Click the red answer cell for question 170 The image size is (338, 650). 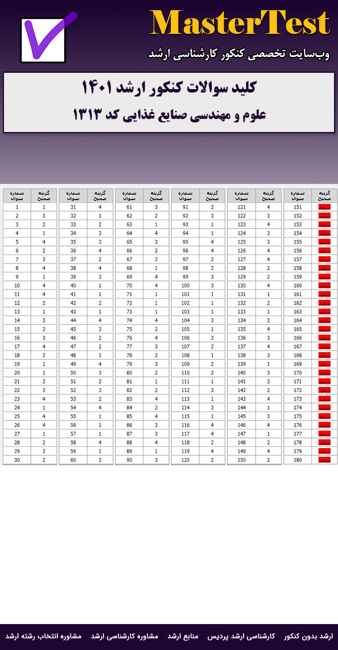[324, 372]
